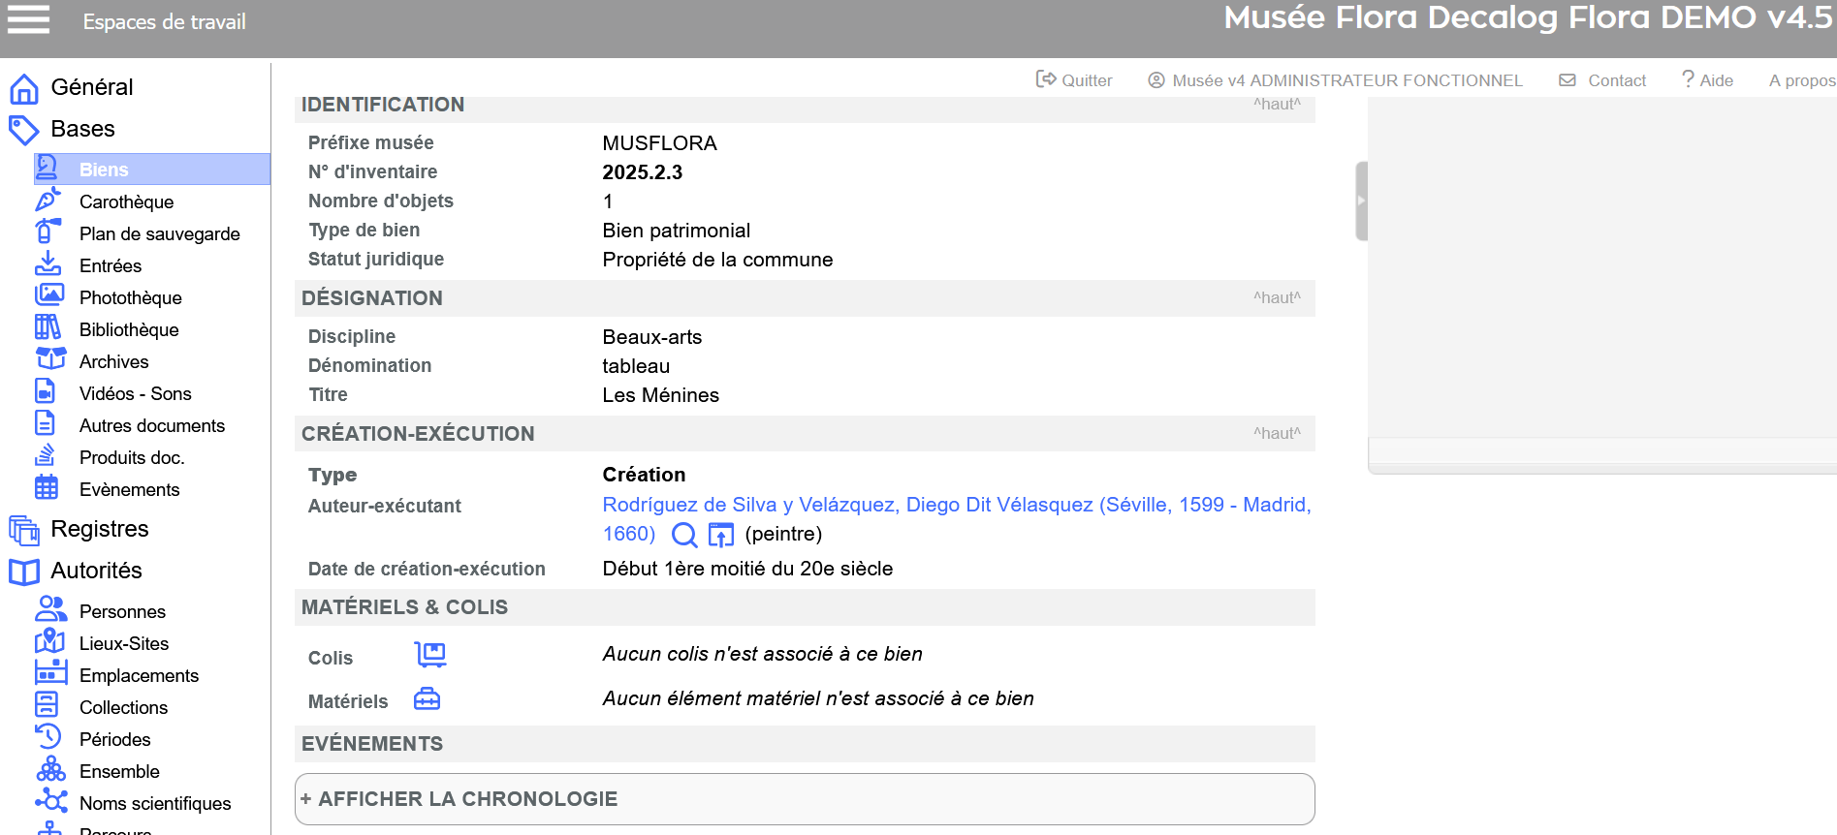This screenshot has height=835, width=1837.
Task: Collapse the right side panel handle
Action: (1361, 201)
